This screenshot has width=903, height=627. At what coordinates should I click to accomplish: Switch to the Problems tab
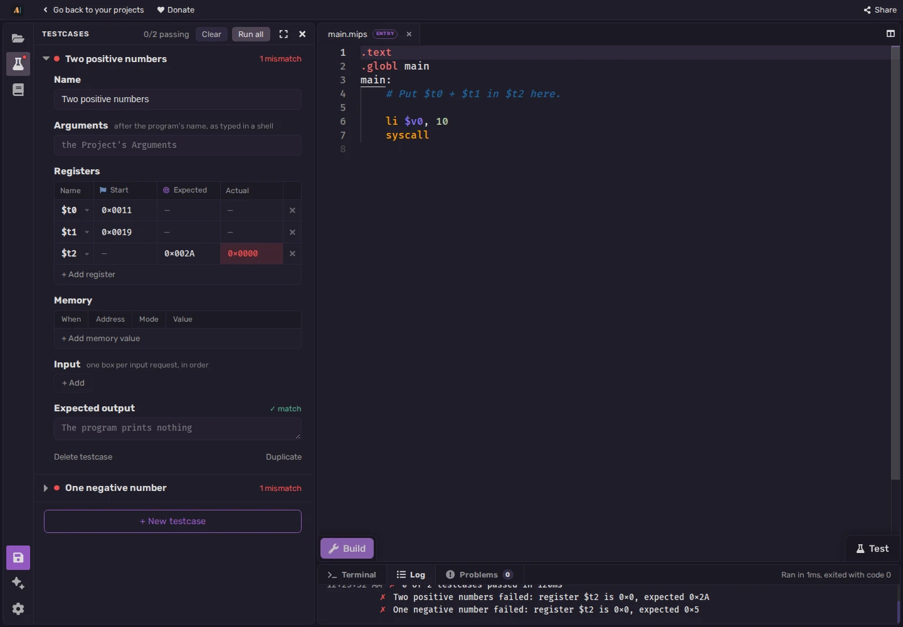479,575
